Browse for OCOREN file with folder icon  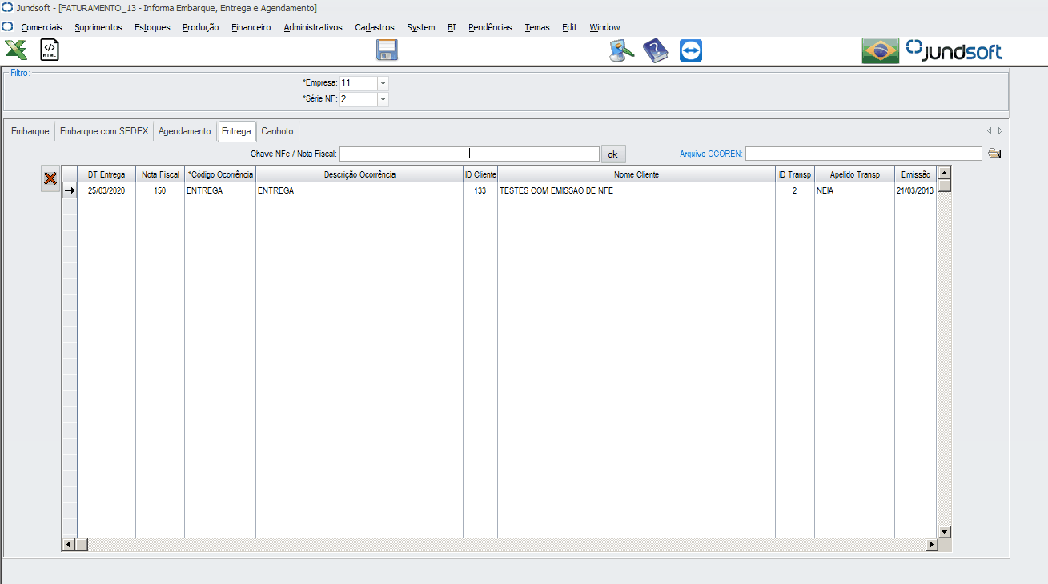coord(994,154)
